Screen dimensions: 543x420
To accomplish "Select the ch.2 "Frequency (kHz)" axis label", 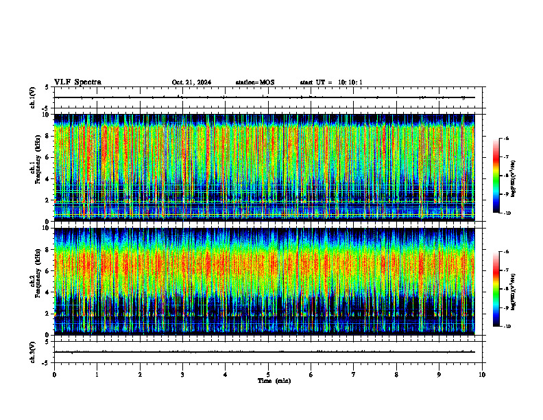I will pyautogui.click(x=37, y=273).
